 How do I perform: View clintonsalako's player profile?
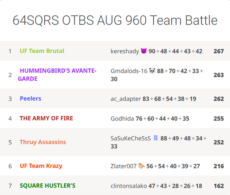point(129,186)
